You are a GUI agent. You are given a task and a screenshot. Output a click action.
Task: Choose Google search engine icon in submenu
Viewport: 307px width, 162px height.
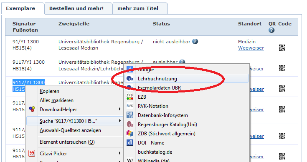(130, 69)
